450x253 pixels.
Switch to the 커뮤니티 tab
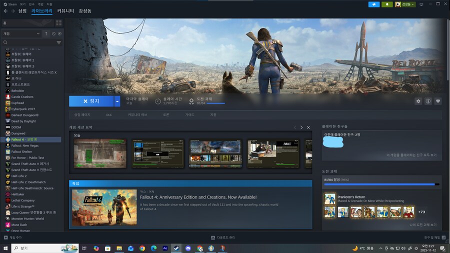click(x=65, y=11)
